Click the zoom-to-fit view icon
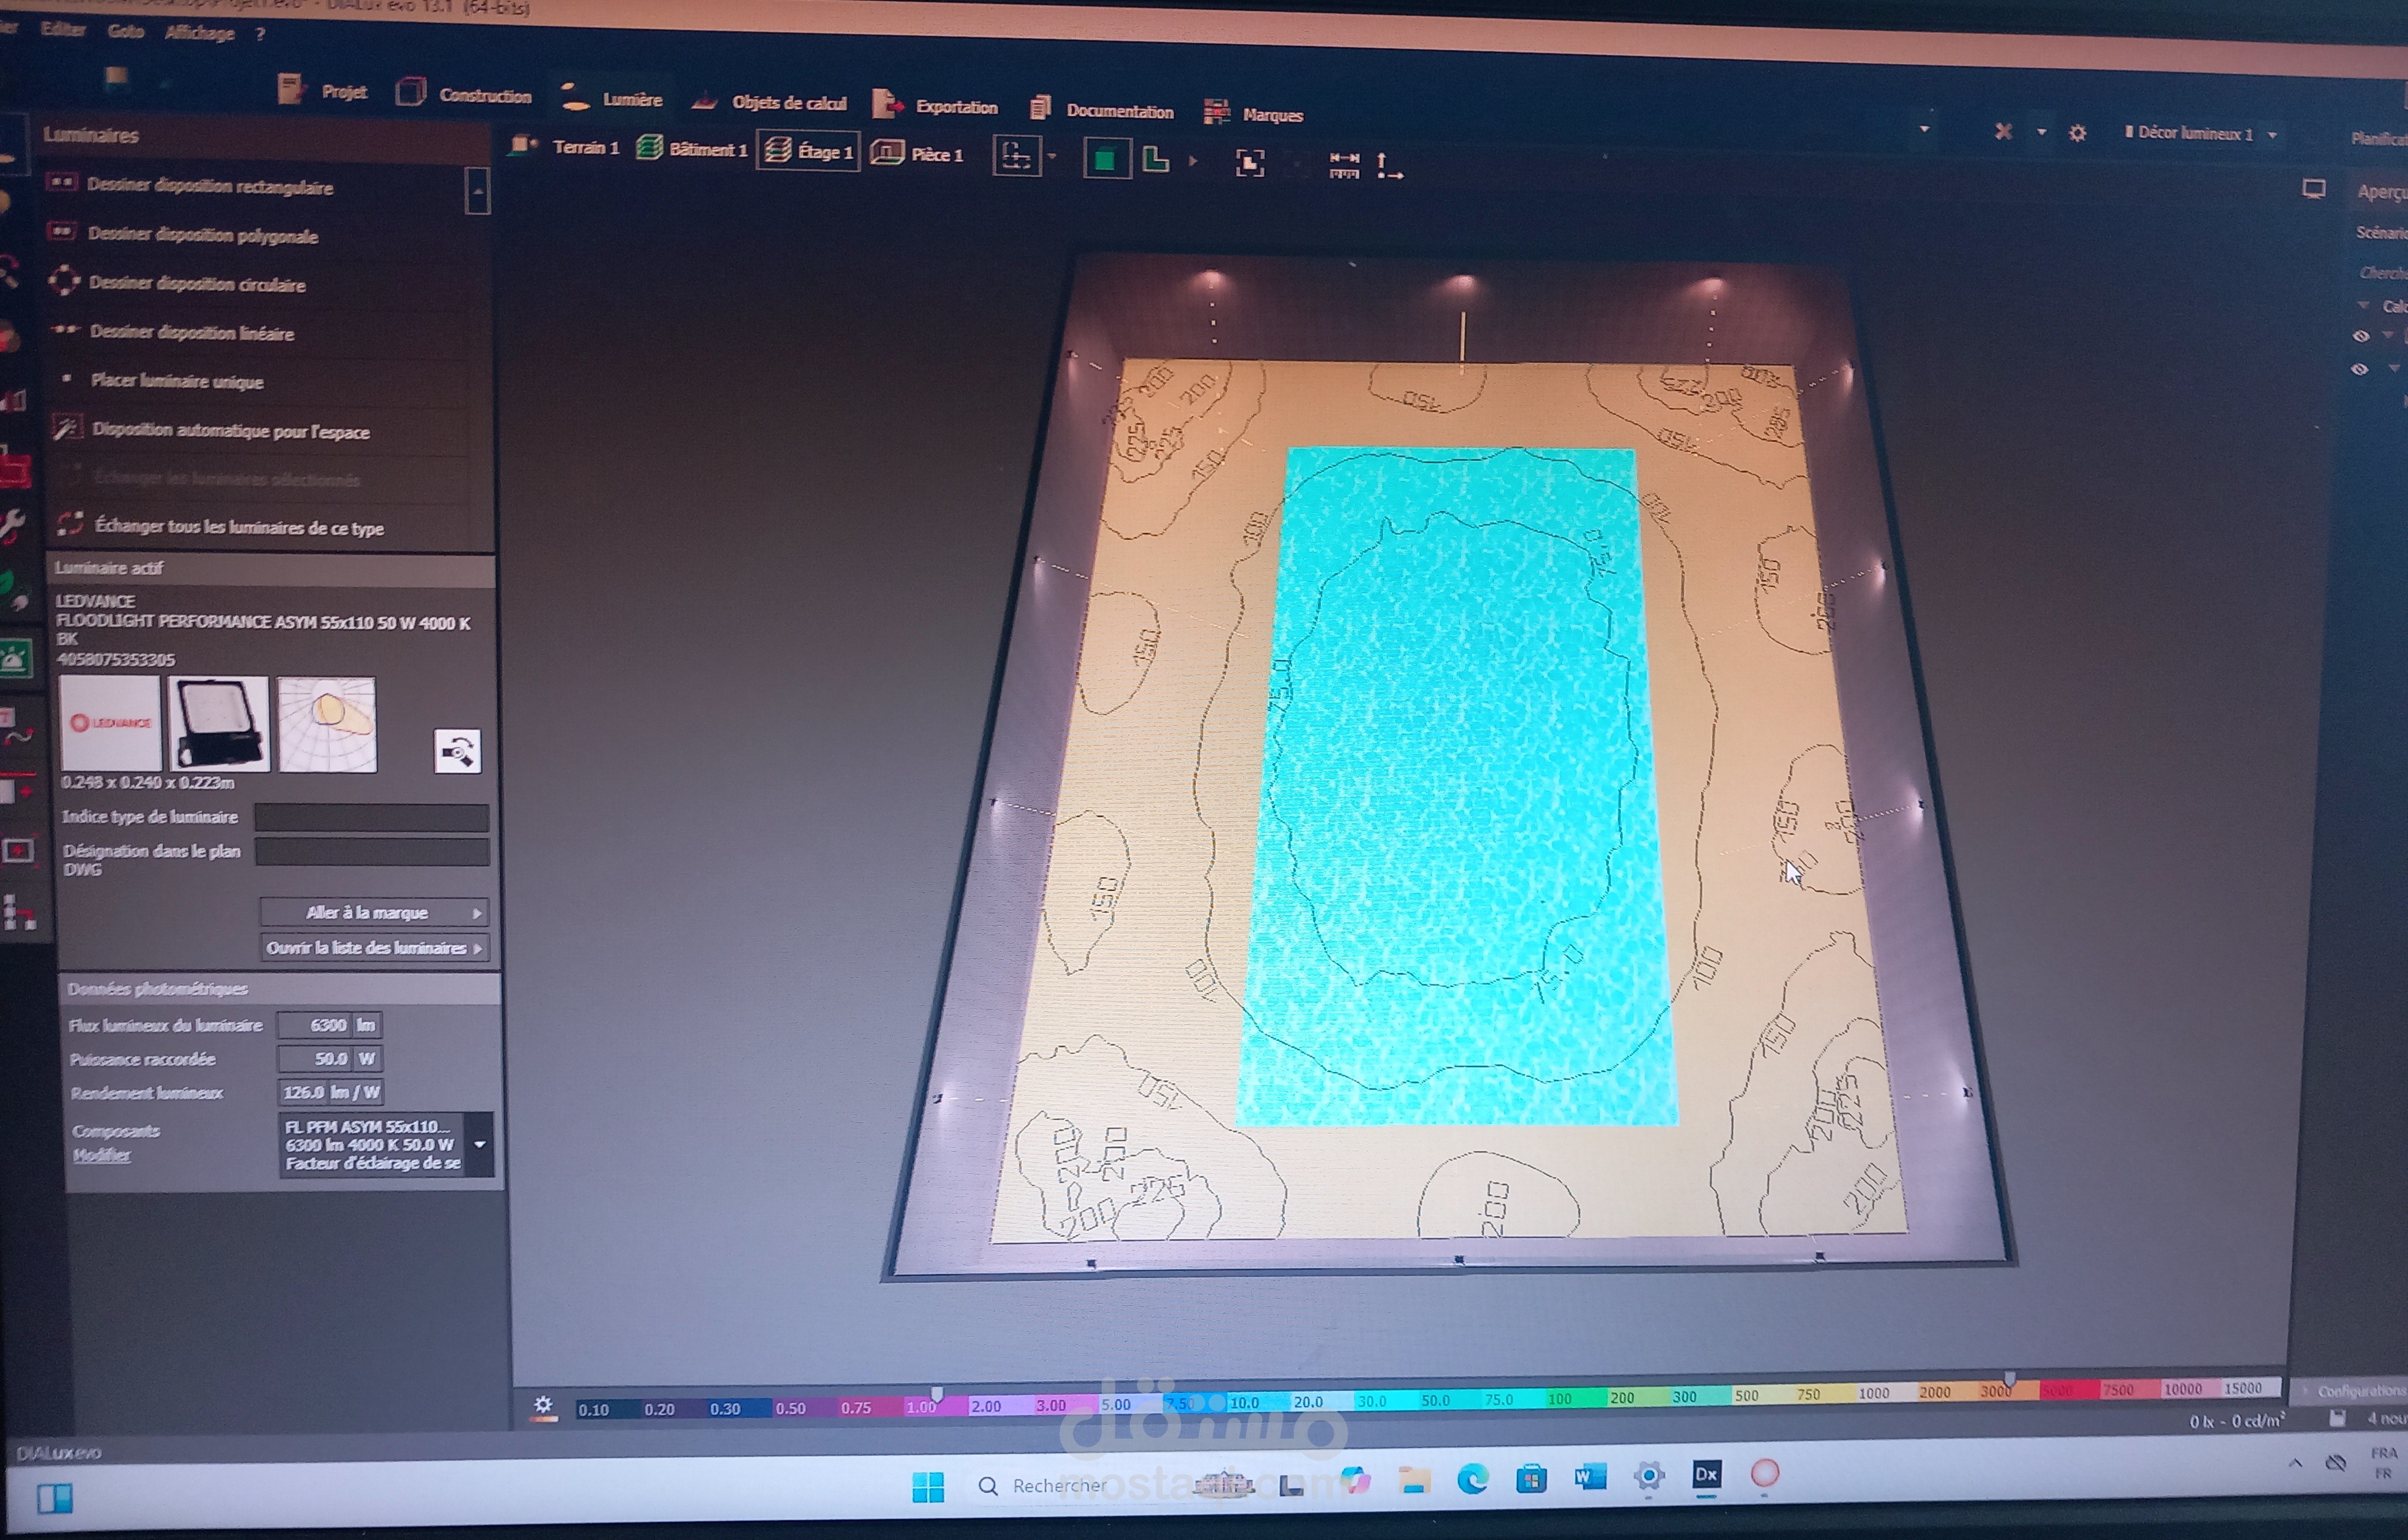Image resolution: width=2408 pixels, height=1540 pixels. coord(1250,163)
